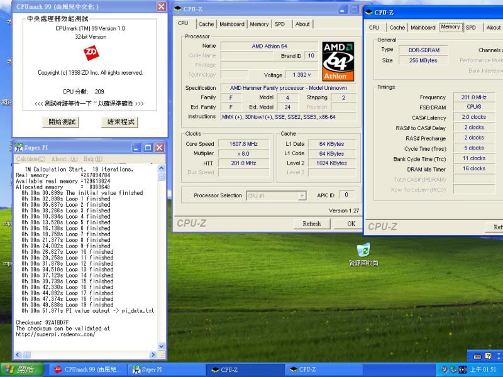Screen dimensions: 503x377
Task: Select Memory tab in right CPU-Z window
Action: tap(450, 27)
